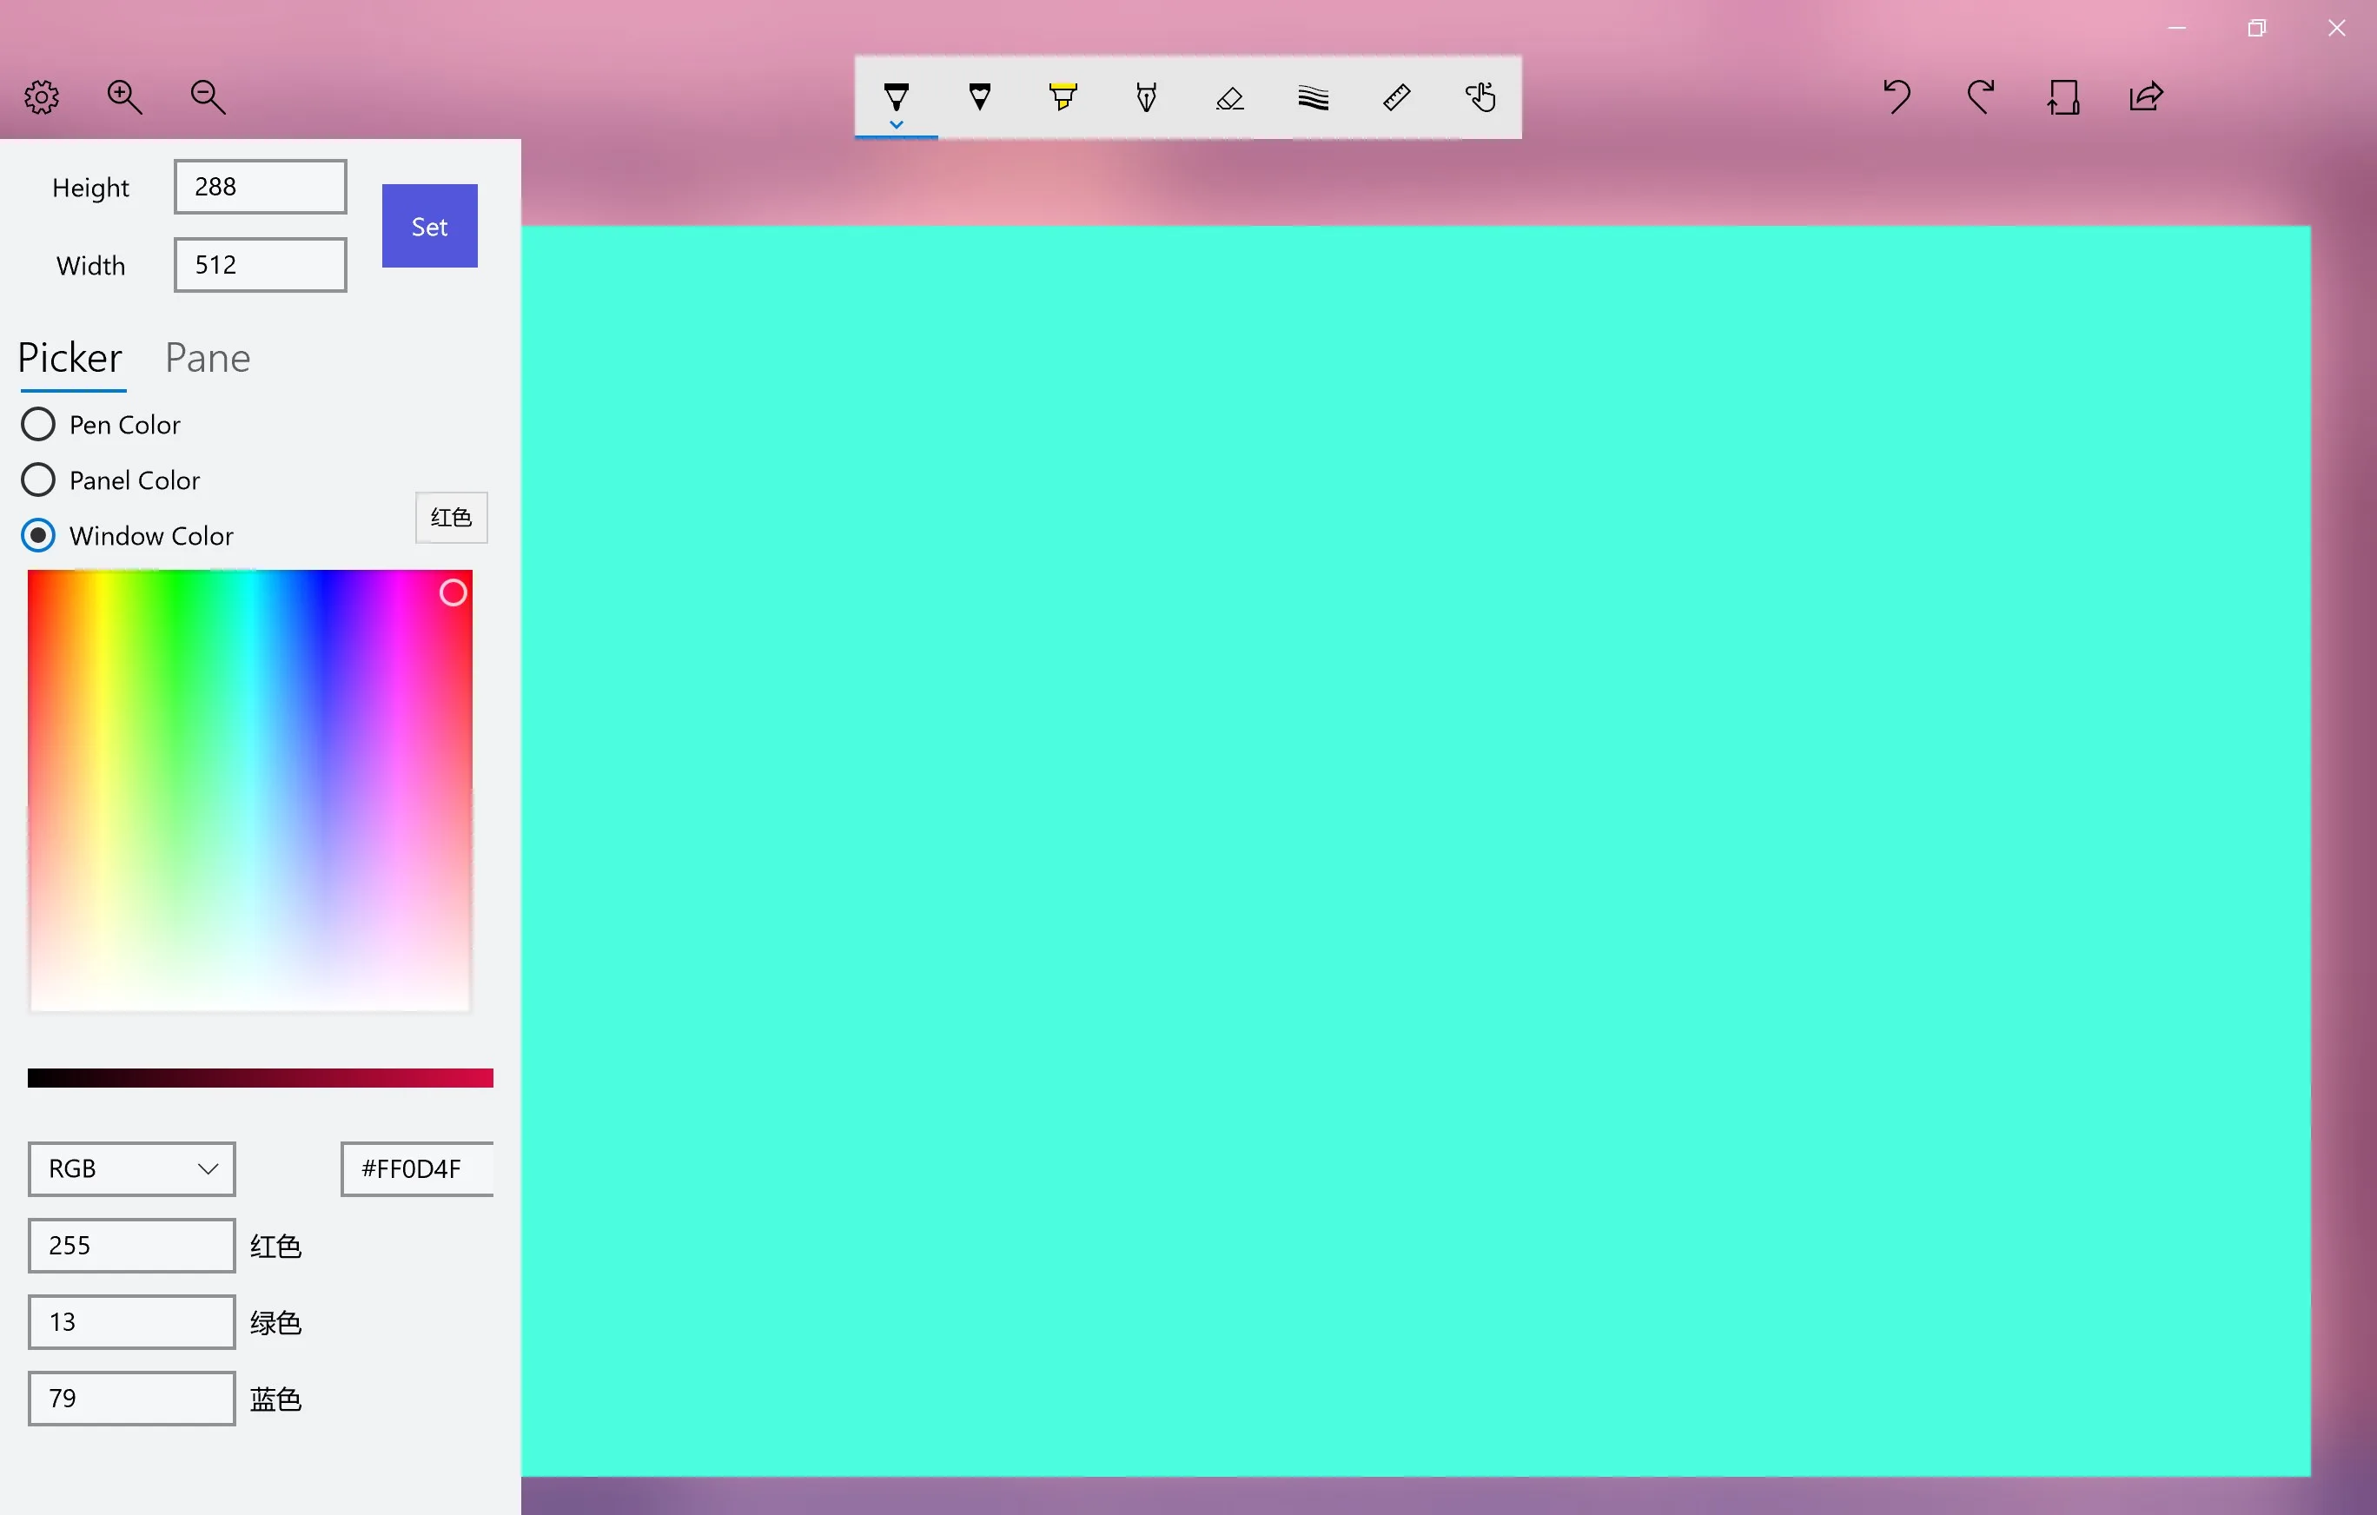Click the canvas resize icon
Image resolution: width=2377 pixels, height=1515 pixels.
2063,96
